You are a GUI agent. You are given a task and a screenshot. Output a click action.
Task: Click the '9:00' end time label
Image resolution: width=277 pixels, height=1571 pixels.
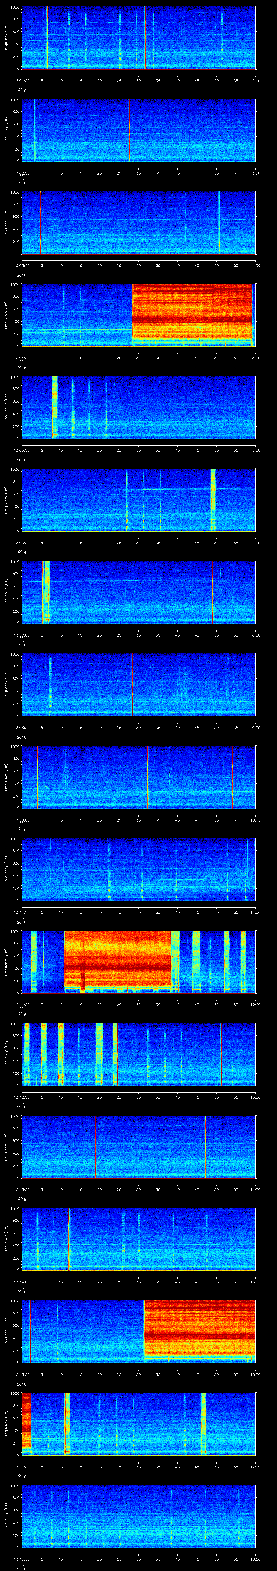(256, 728)
